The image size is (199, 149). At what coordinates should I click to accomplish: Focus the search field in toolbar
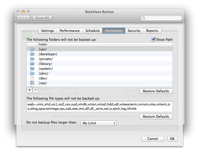coord(161,18)
